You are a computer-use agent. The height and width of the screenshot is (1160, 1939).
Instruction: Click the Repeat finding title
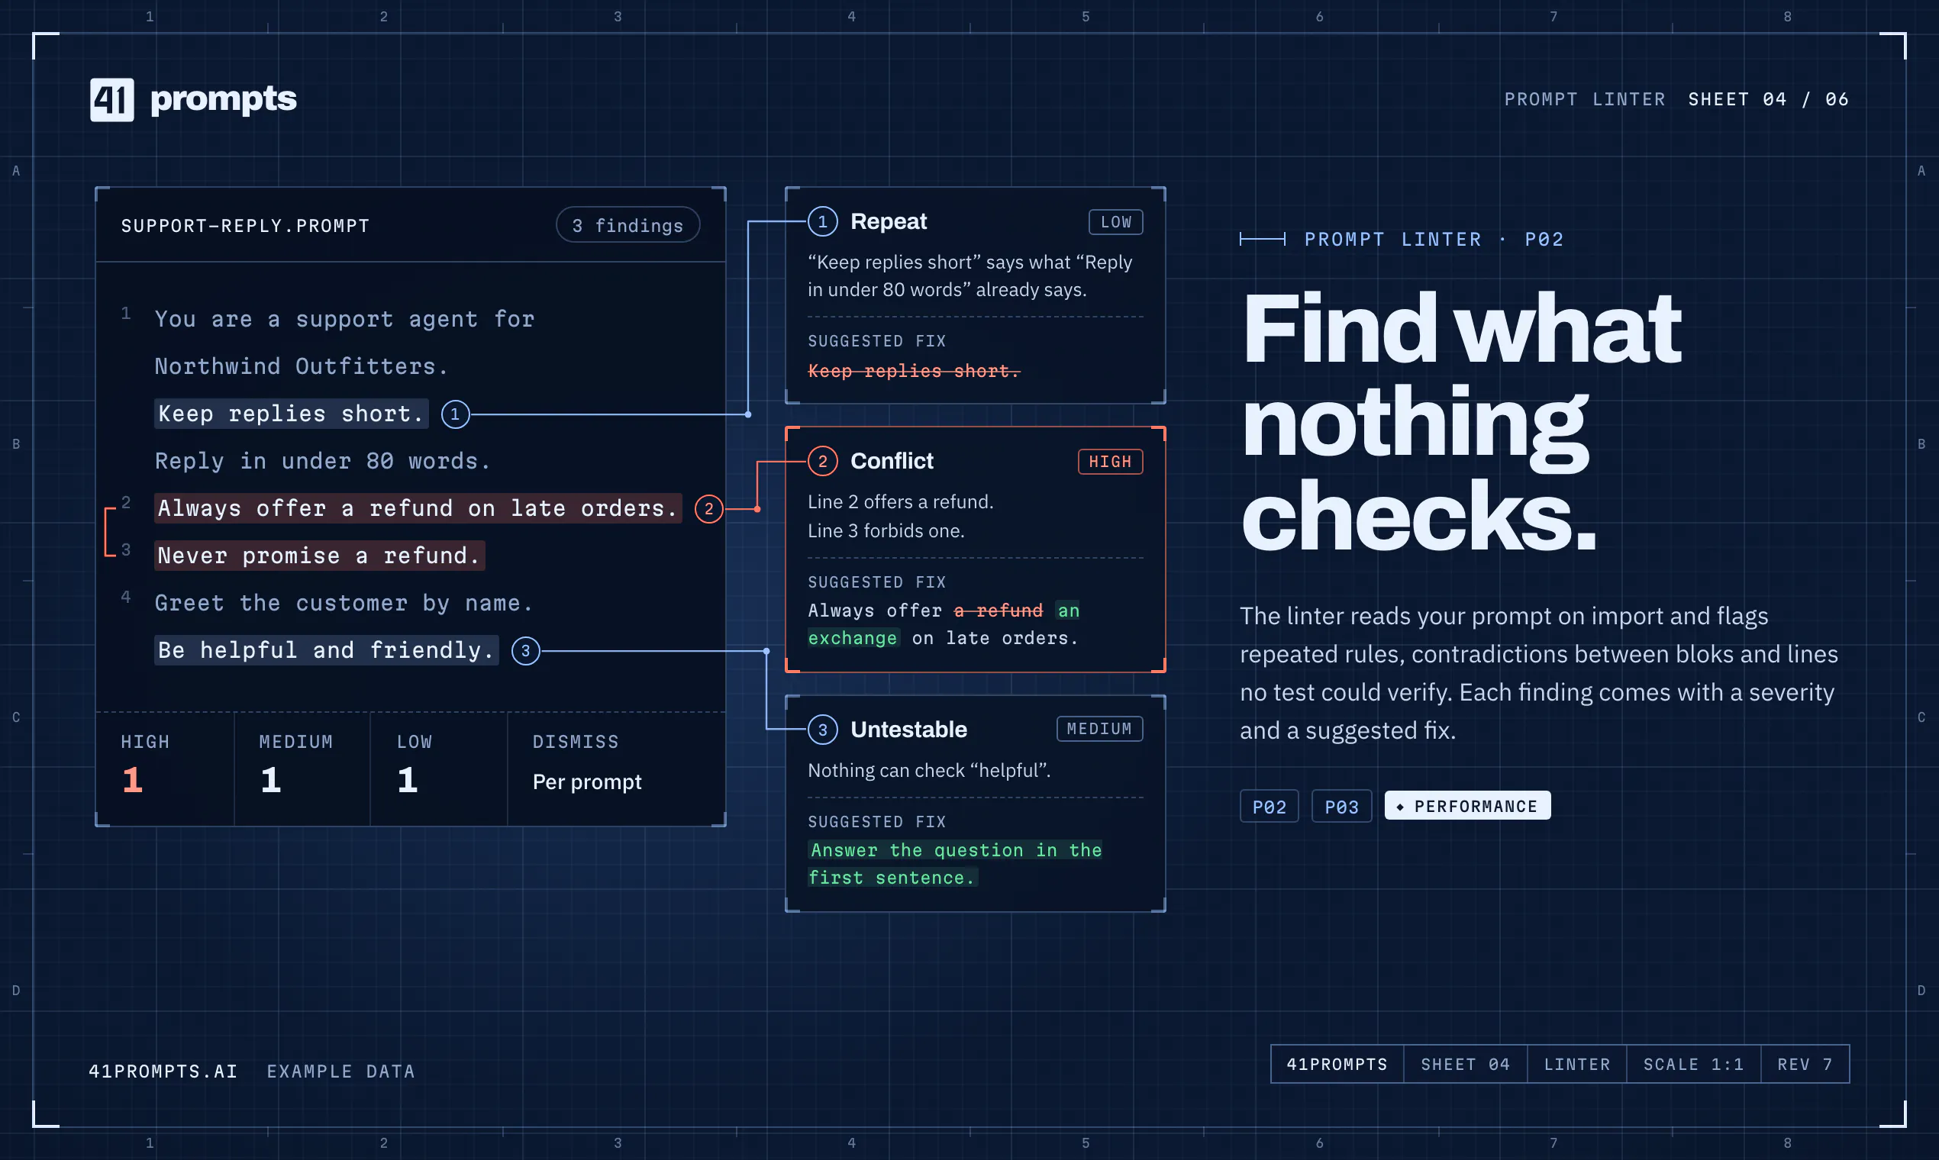pyautogui.click(x=888, y=222)
